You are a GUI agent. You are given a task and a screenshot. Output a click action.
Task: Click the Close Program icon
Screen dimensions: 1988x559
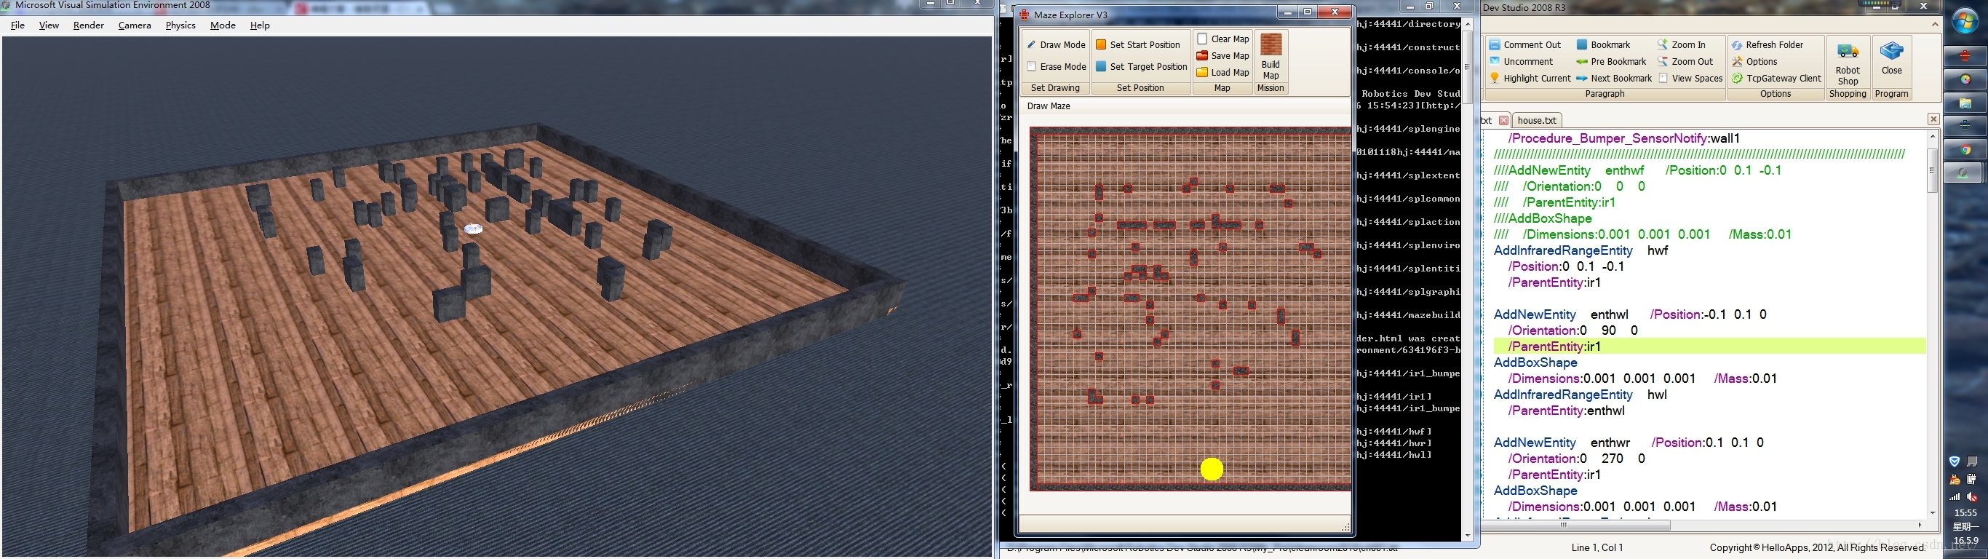point(1891,52)
